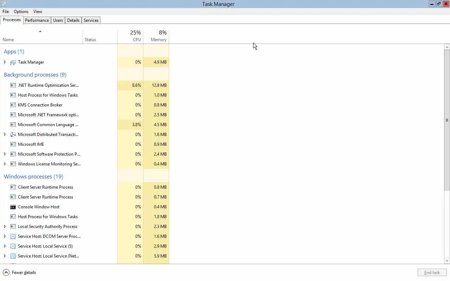Viewport: 450px width, 281px height.
Task: Click the gear icon for Service Host: DCOM Server Process
Action: 13,236
